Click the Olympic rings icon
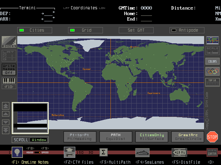221x165 pixels. click(x=212, y=71)
